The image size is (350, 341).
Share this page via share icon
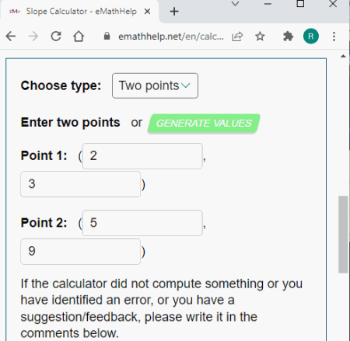pos(237,37)
